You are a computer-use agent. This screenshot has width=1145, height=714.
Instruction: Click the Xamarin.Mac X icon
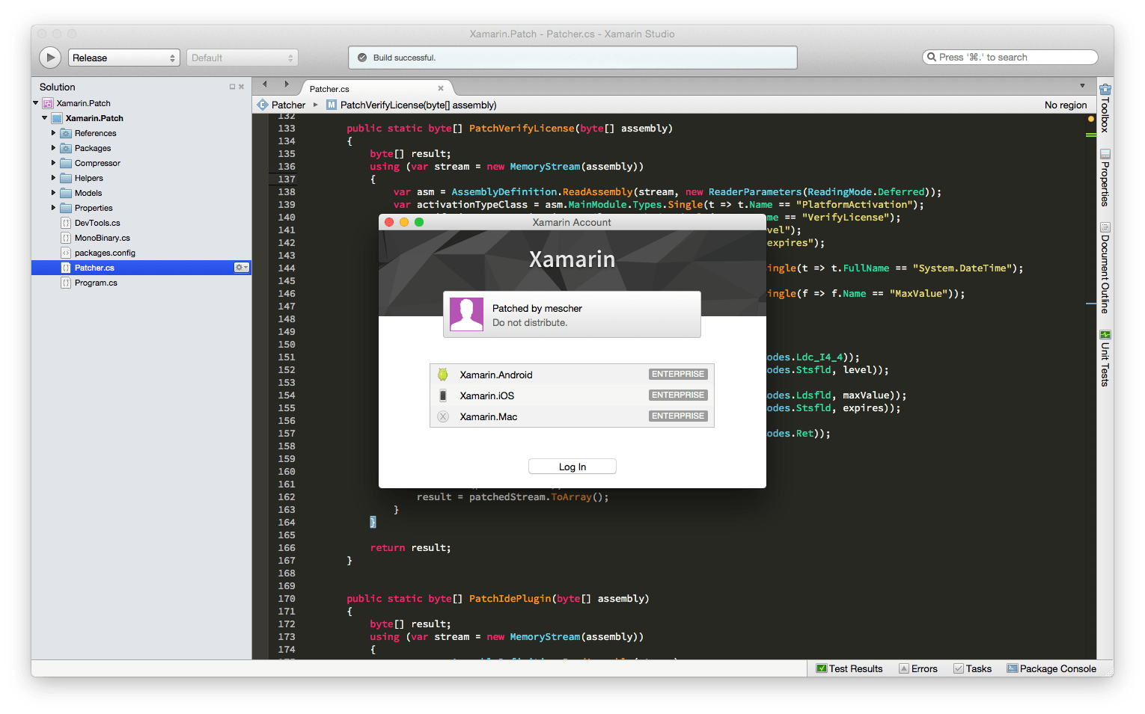[443, 416]
